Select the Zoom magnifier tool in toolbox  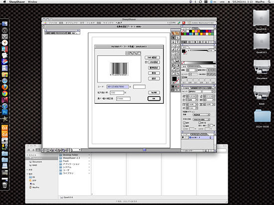click(x=177, y=73)
